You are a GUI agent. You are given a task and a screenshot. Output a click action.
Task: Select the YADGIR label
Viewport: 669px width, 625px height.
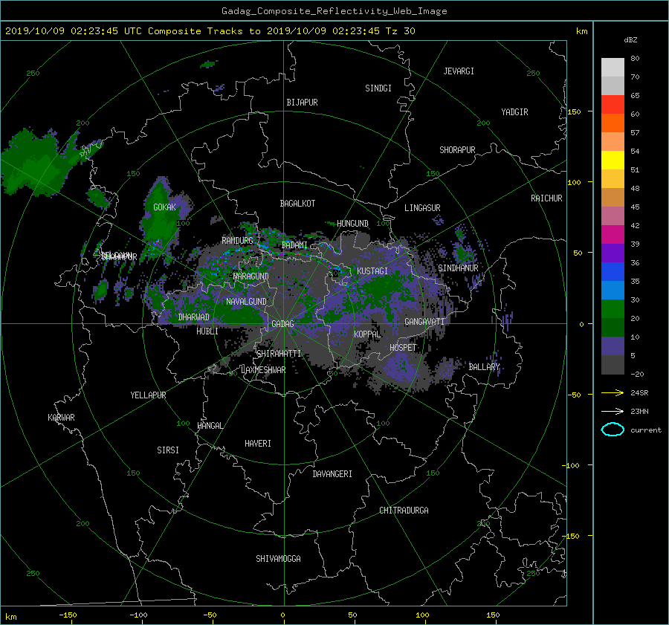[514, 112]
